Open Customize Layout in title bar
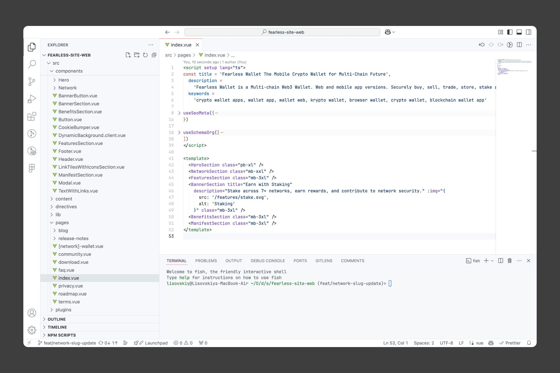 [501, 32]
